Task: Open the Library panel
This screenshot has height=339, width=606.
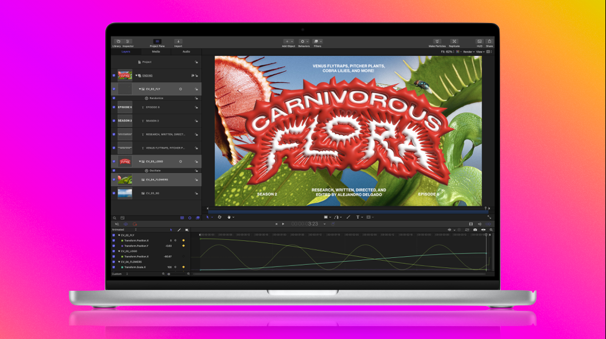Action: coord(118,42)
